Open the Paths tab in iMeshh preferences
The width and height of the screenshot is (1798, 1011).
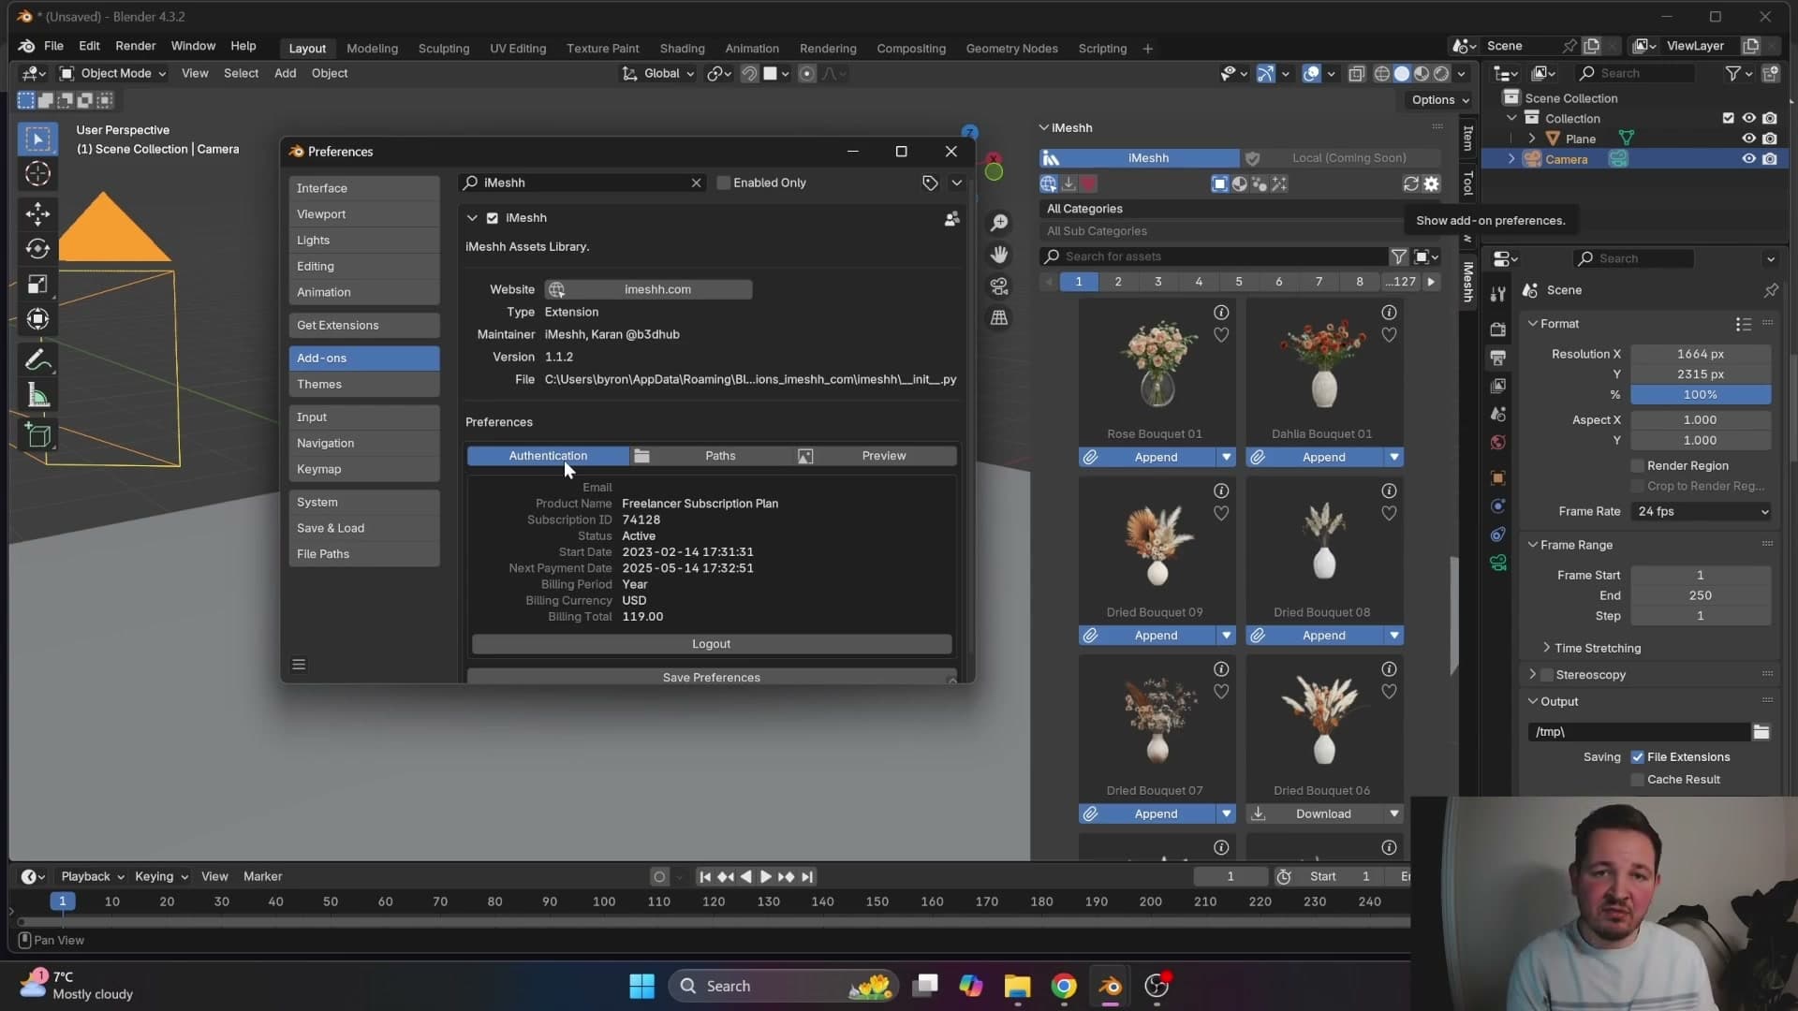pyautogui.click(x=711, y=456)
